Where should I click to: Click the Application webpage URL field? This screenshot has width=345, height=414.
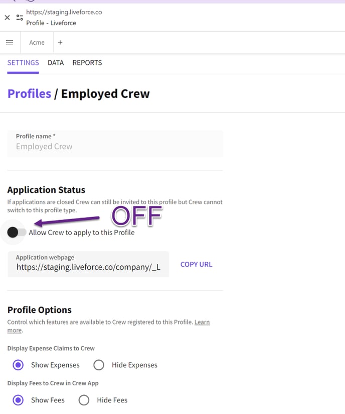(x=88, y=267)
